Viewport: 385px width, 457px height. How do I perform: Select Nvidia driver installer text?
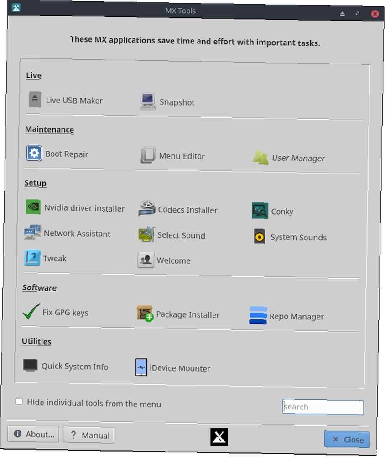(84, 208)
